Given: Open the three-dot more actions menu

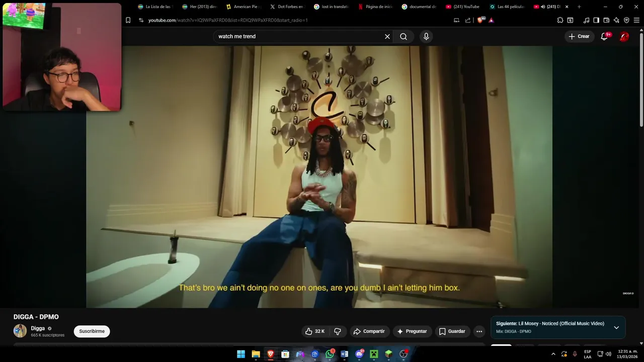Looking at the screenshot, I should [x=479, y=331].
